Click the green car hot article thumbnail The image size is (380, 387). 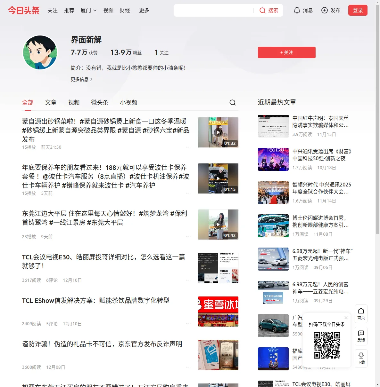tap(273, 326)
